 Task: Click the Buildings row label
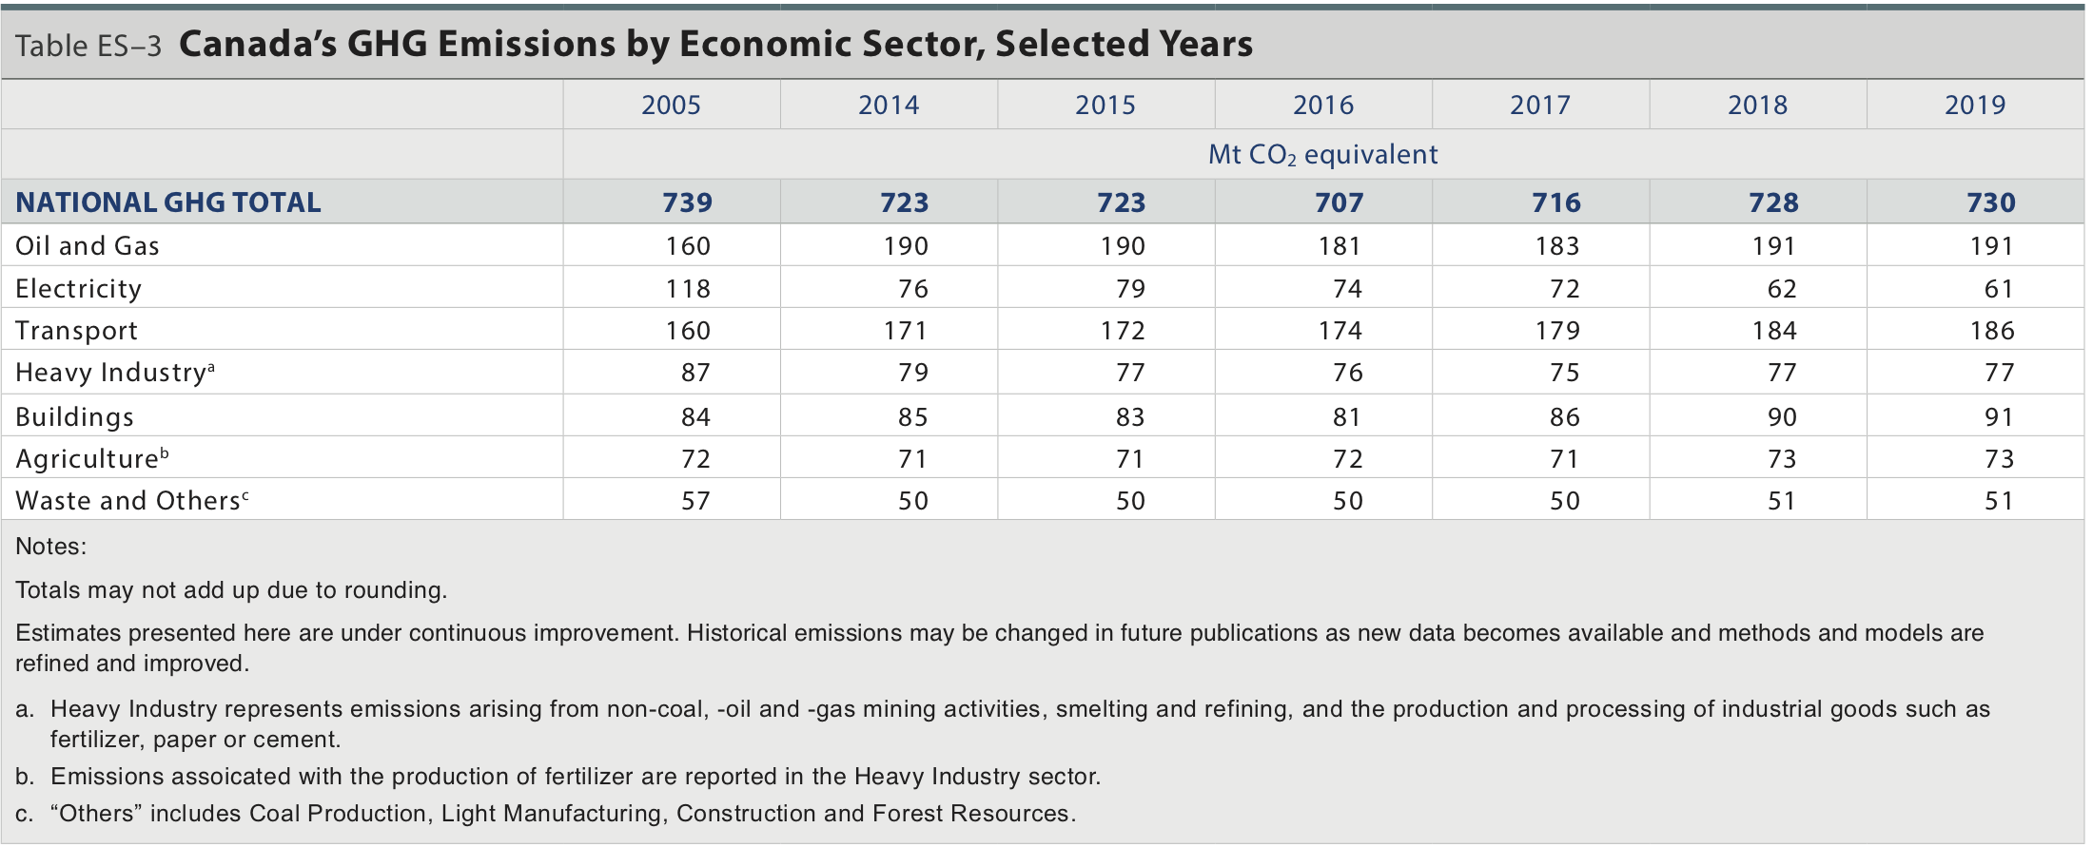pos(75,416)
